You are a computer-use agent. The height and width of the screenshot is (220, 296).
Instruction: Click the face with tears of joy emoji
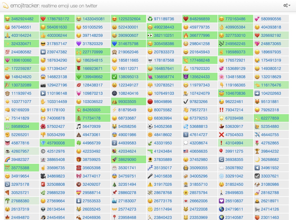coord(7,19)
